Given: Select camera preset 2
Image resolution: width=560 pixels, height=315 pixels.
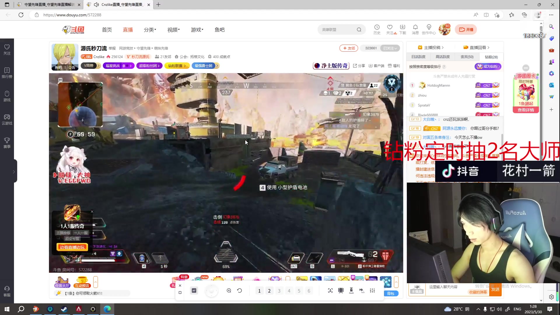Looking at the screenshot, I should 269,291.
